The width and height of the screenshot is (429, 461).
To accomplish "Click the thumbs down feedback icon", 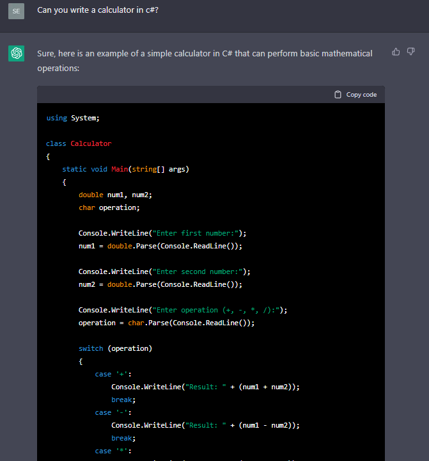I will 411,52.
